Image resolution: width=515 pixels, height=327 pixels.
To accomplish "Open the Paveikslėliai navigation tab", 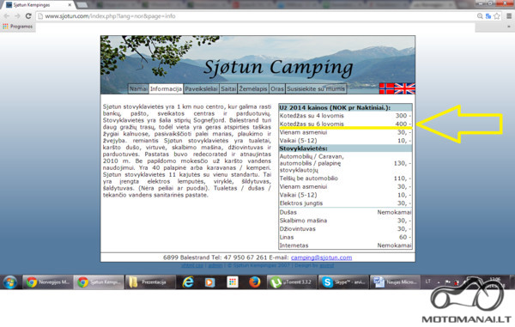I will [201, 88].
